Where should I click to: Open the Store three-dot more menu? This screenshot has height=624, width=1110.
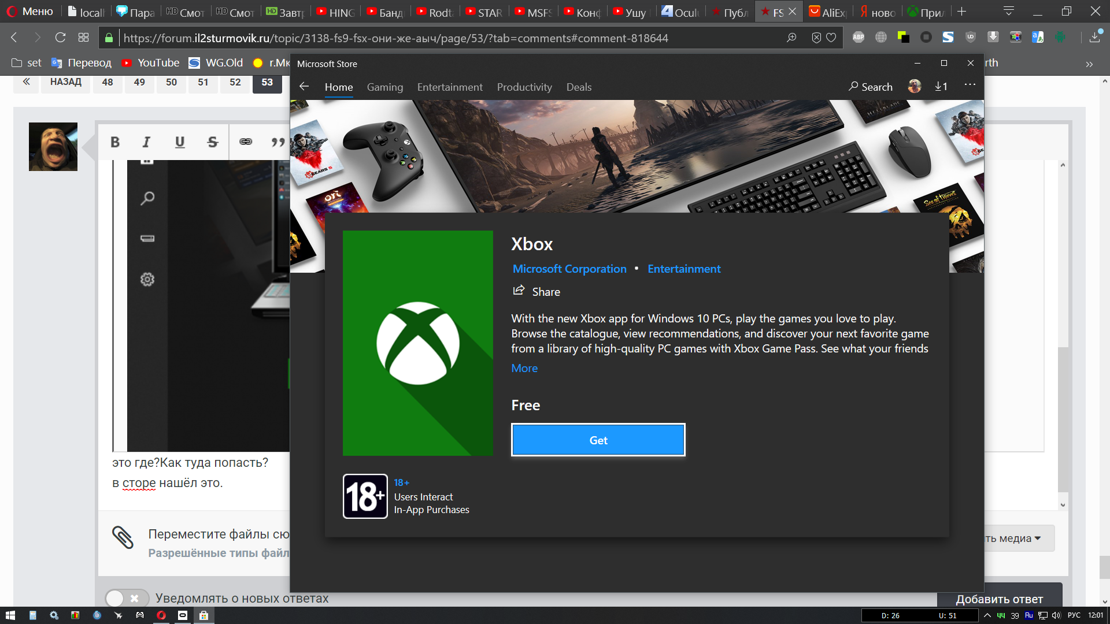point(970,86)
